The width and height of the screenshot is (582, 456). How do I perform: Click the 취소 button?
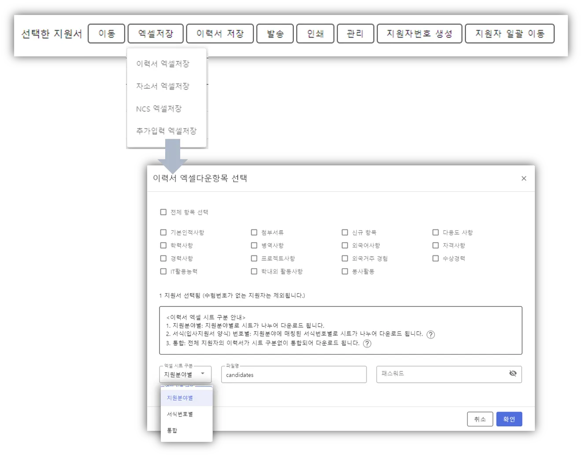click(x=480, y=419)
